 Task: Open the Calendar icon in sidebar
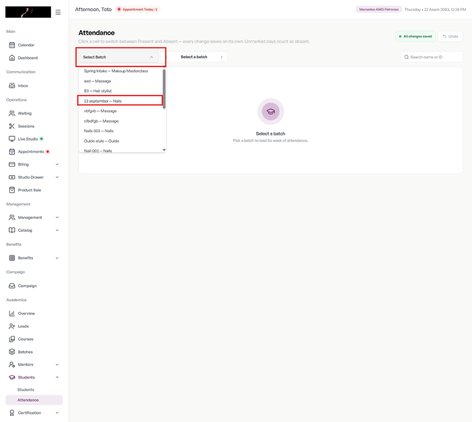coord(12,45)
